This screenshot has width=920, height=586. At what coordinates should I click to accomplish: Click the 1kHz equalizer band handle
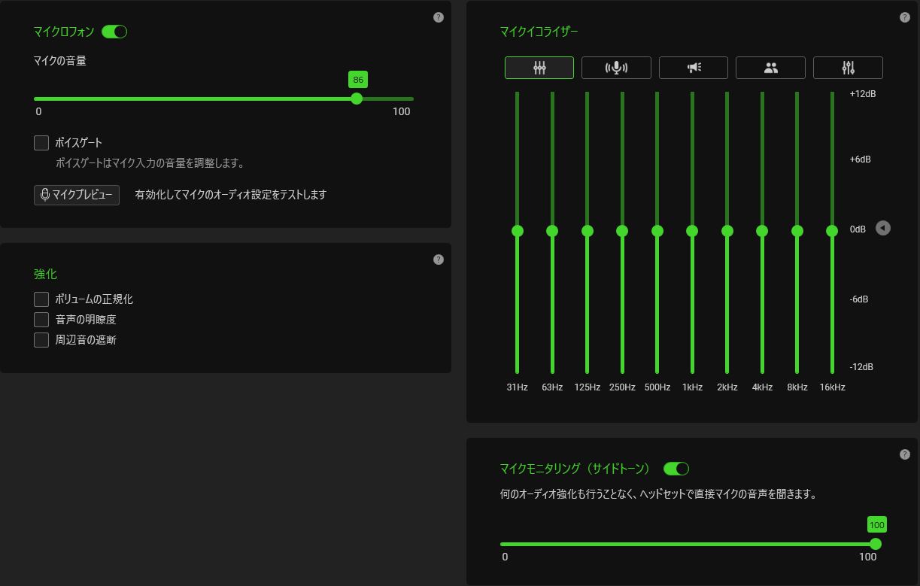point(692,231)
